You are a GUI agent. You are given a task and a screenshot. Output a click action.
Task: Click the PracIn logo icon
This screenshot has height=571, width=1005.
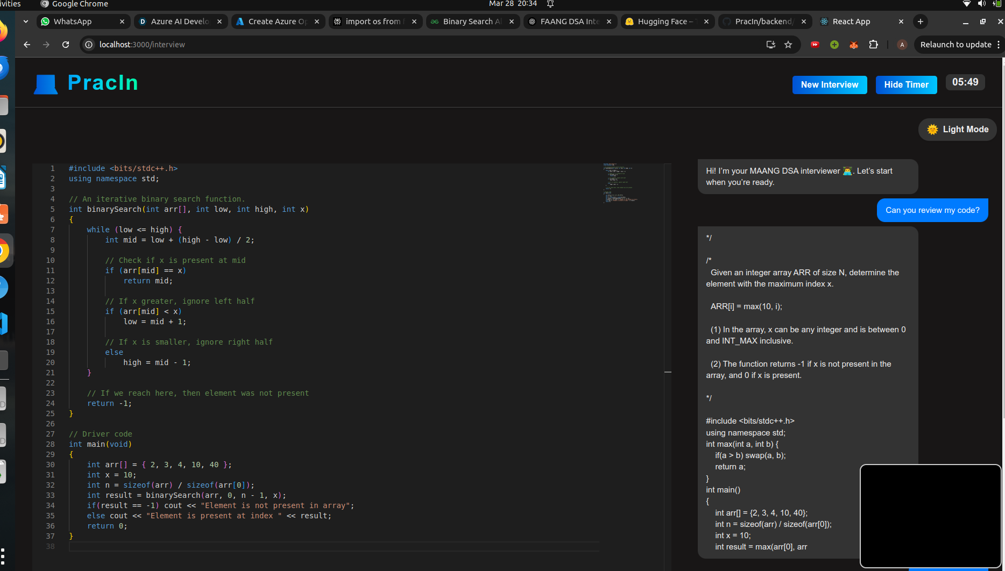46,84
